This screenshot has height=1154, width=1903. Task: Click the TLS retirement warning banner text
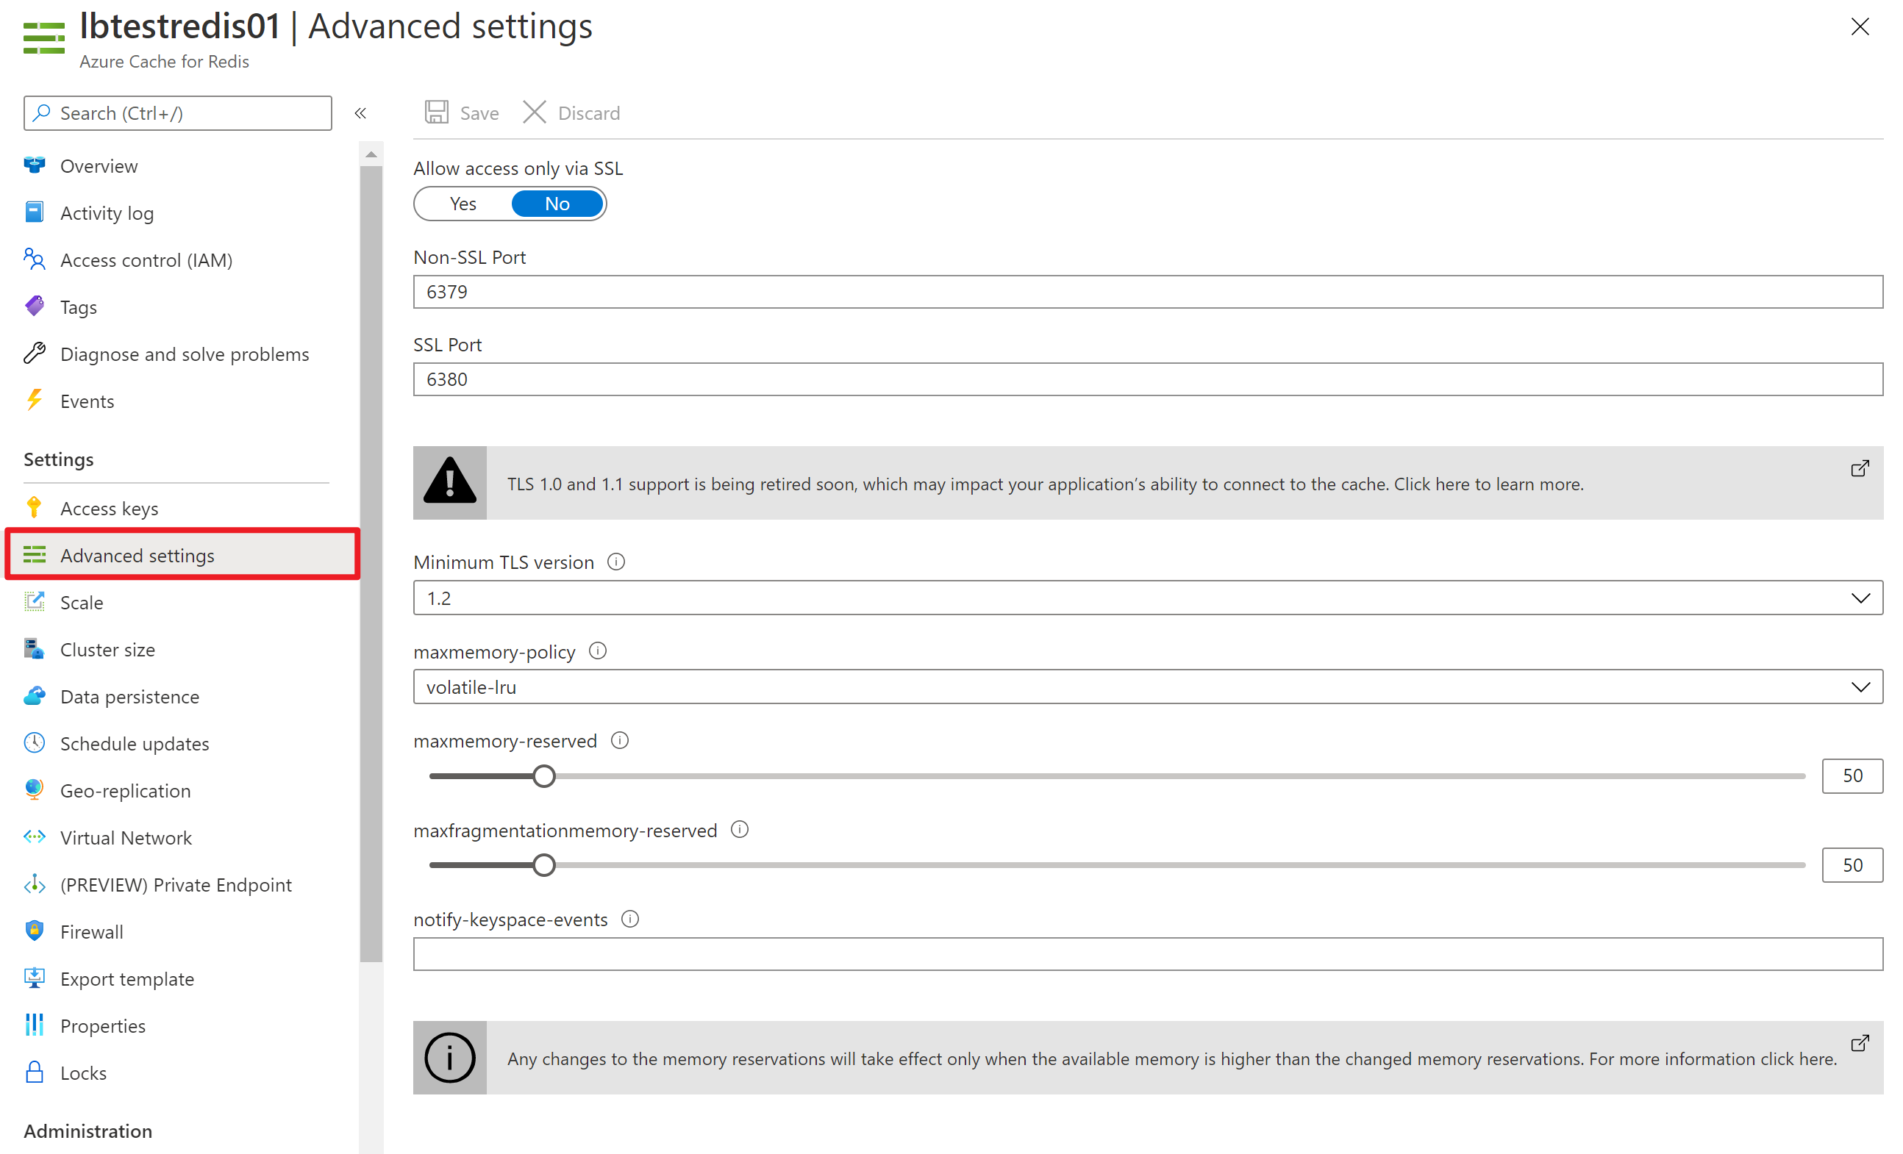(x=1044, y=484)
